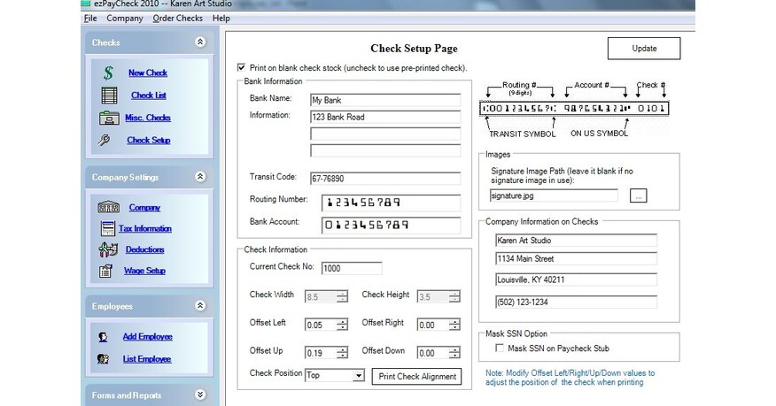The image size is (776, 406).
Task: Click the Offset Left value field
Action: (x=321, y=325)
